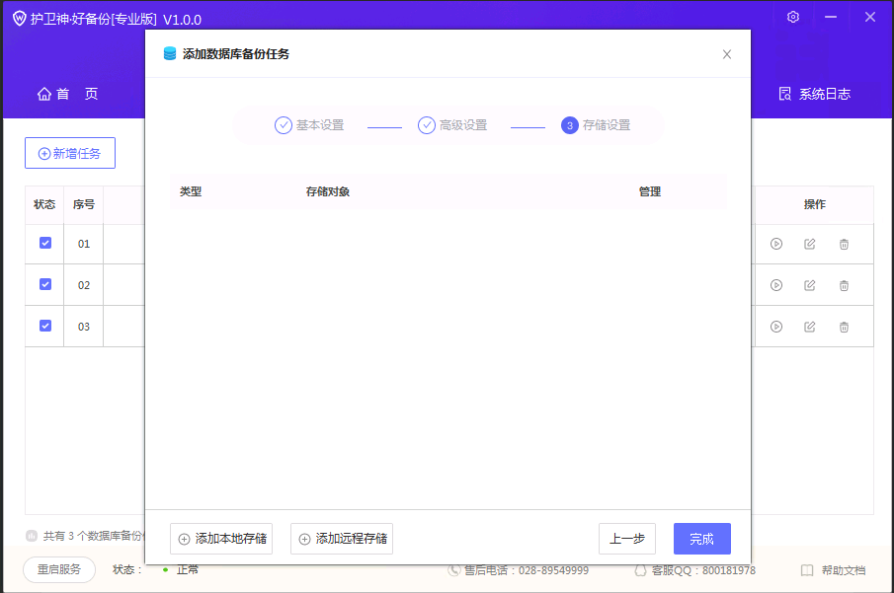Click the 客服QQ 800181978 contact
Image resolution: width=894 pixels, height=593 pixels.
(695, 570)
